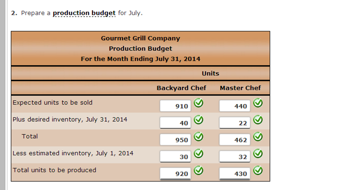Click Backyard Chef Total field showing 950
Image resolution: width=347 pixels, height=190 pixels.
(176, 140)
